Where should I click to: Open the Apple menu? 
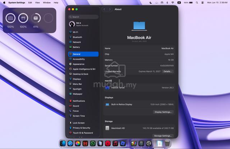click(x=4, y=3)
